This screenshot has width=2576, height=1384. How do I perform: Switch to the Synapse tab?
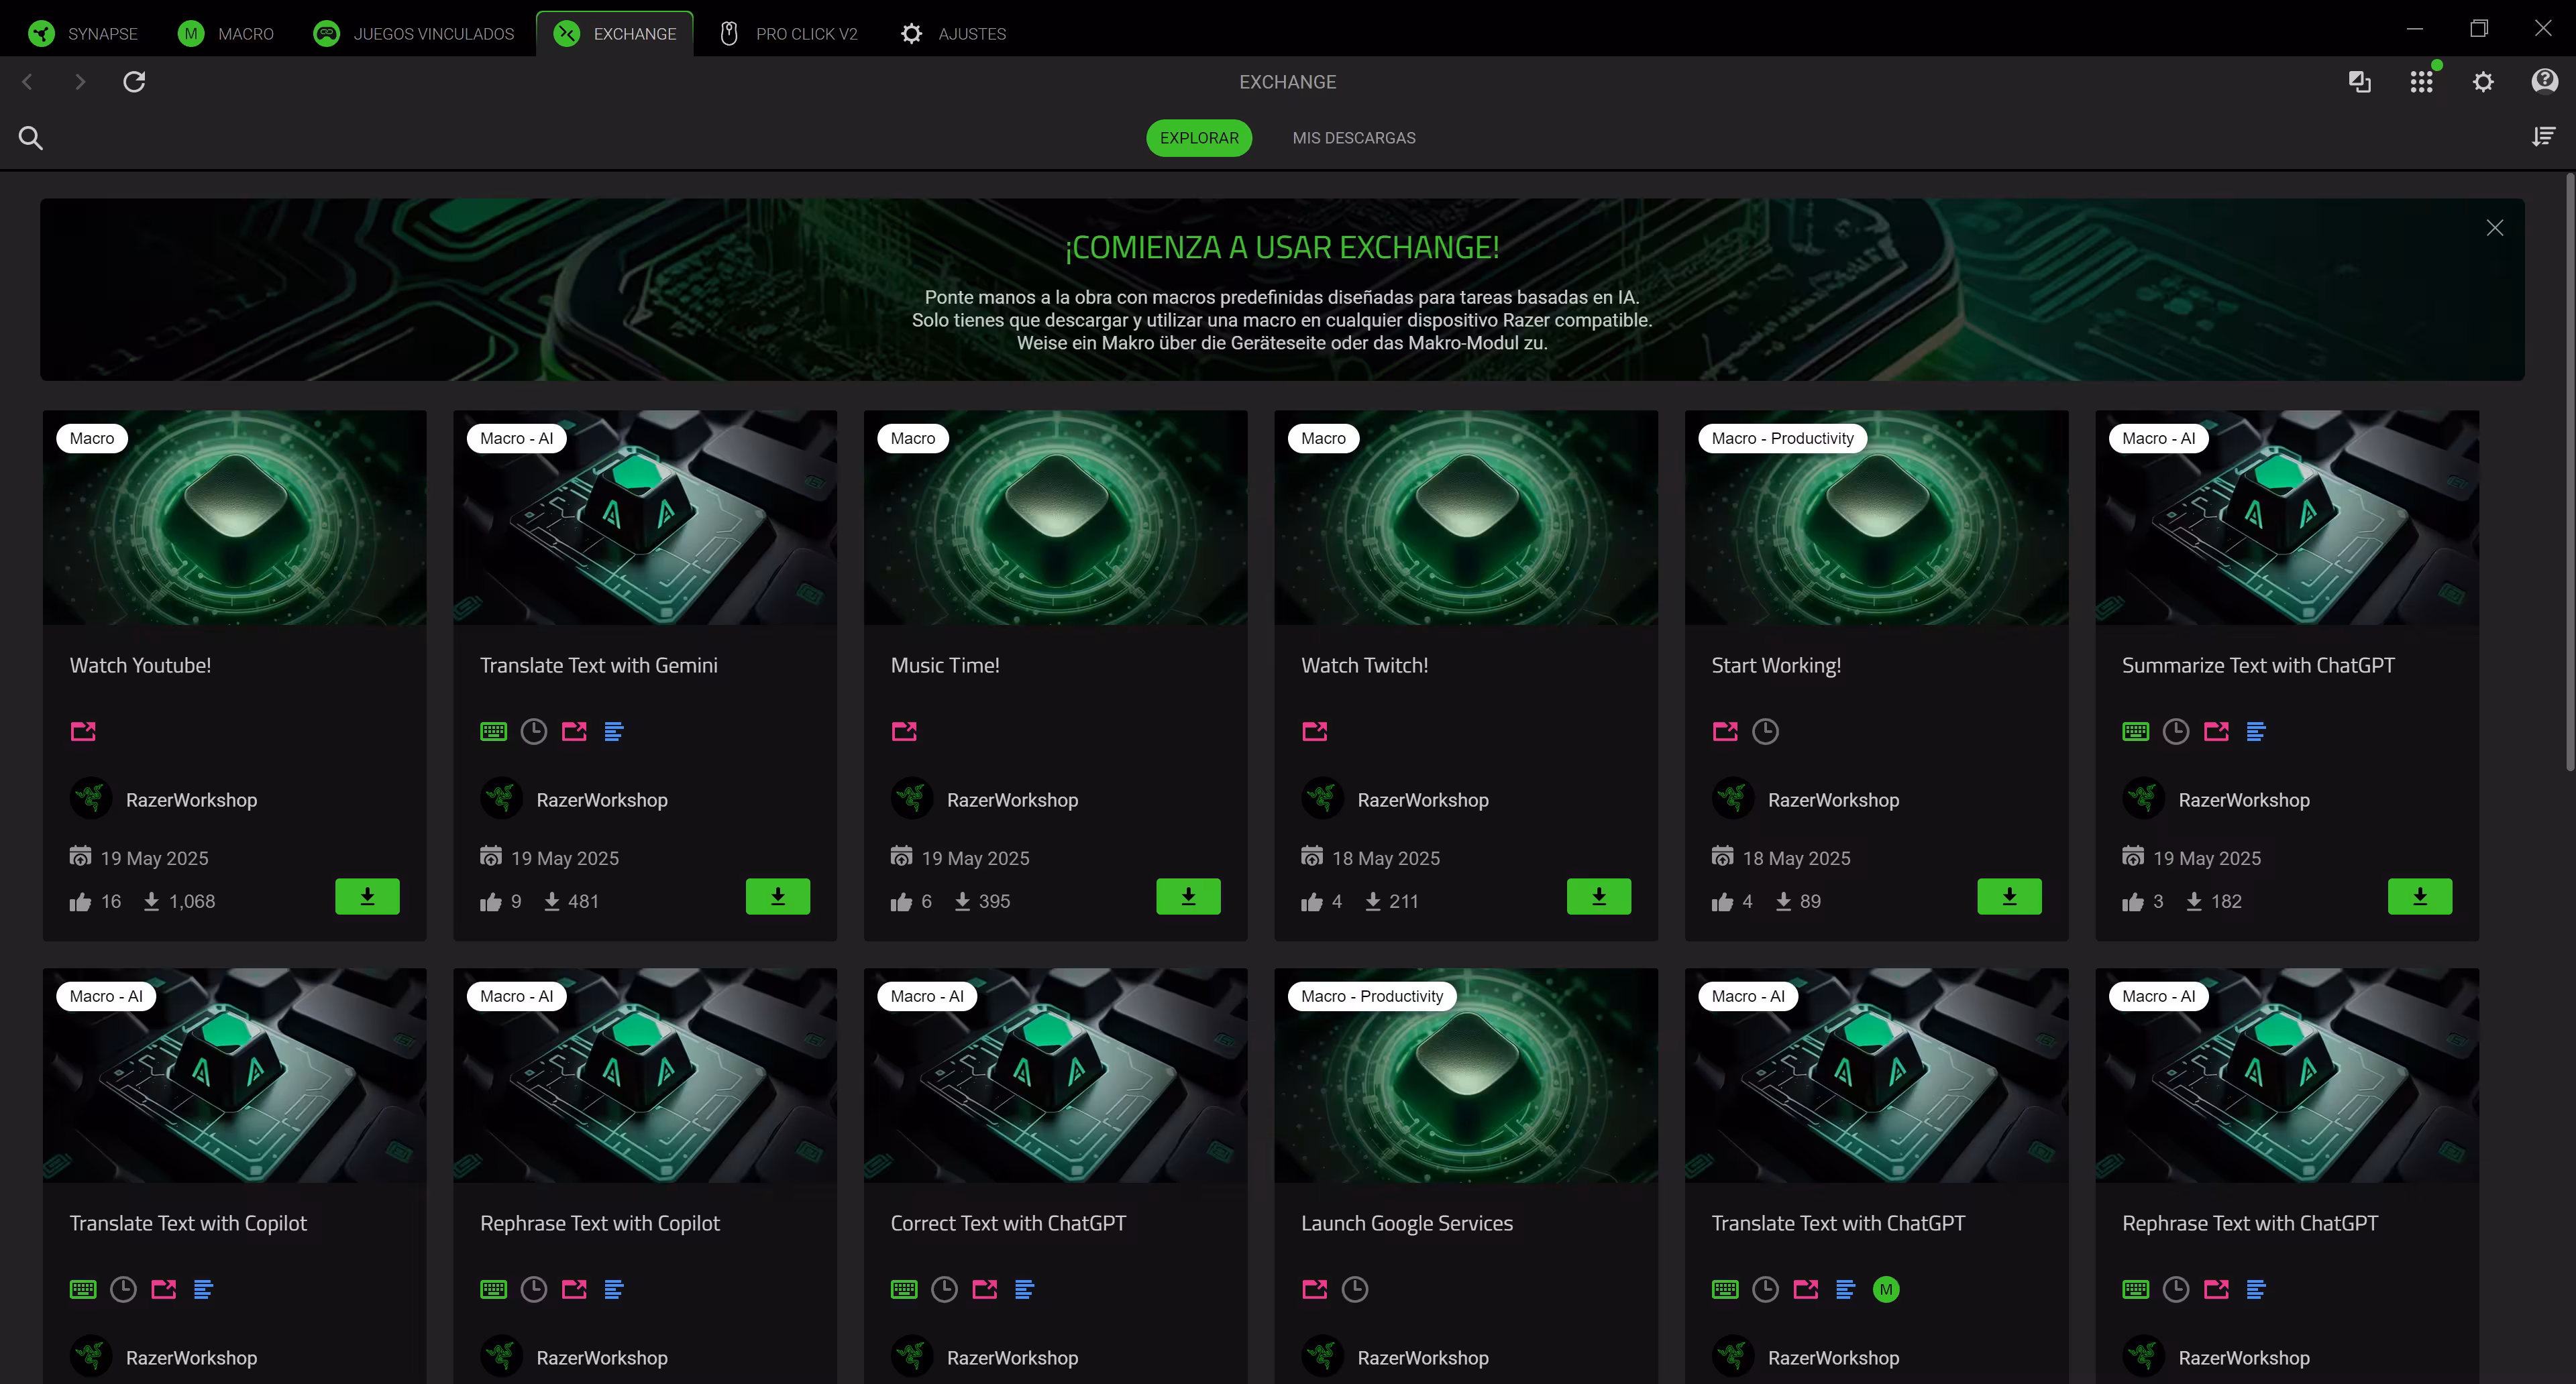[84, 33]
